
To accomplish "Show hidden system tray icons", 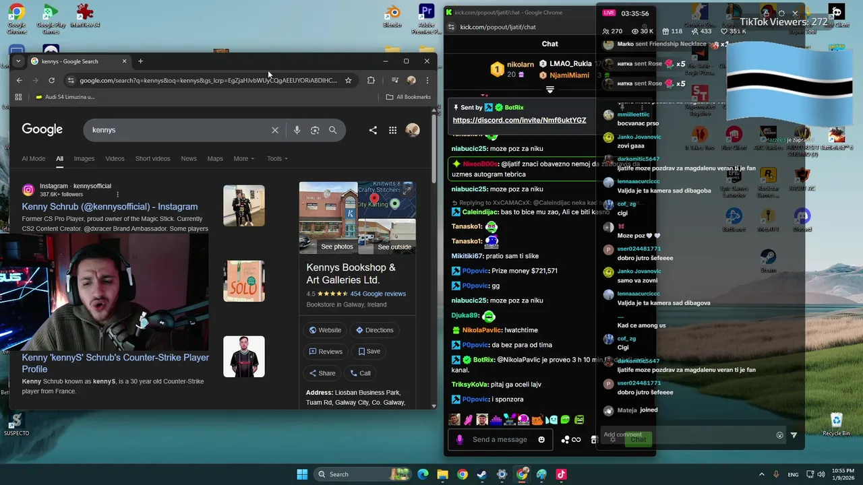I will pyautogui.click(x=762, y=474).
